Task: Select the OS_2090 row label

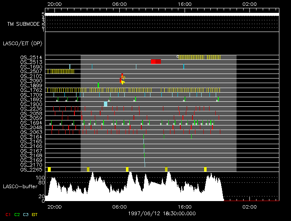Action: [31, 81]
